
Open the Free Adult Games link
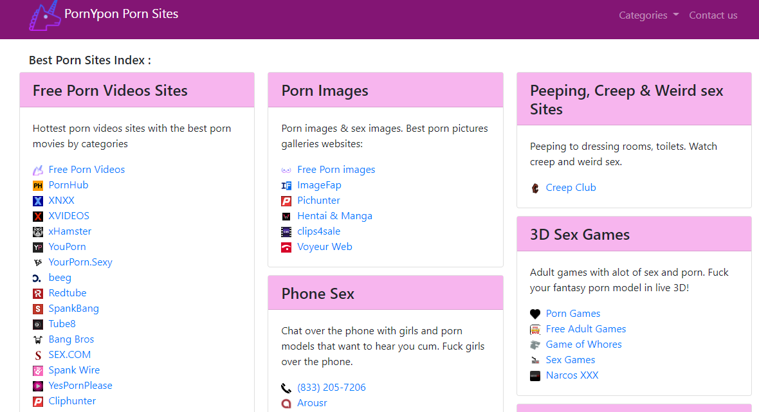[x=586, y=329]
